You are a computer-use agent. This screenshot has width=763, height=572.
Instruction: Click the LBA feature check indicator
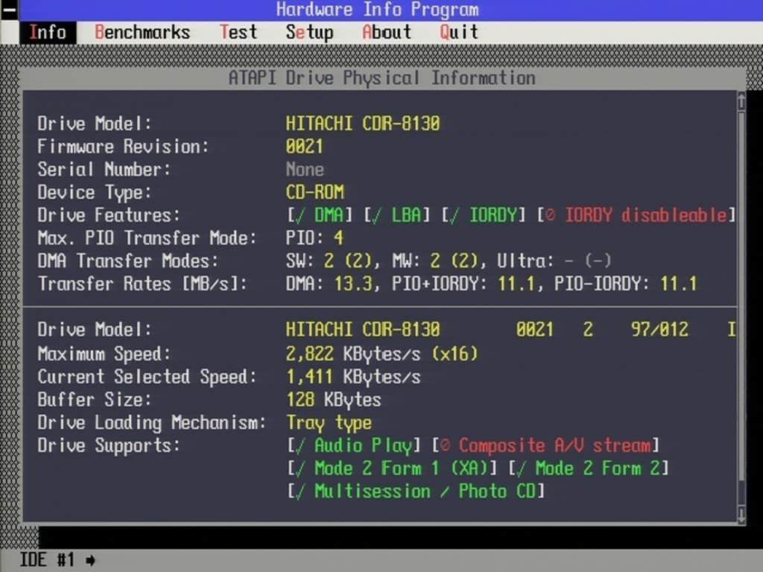click(x=397, y=215)
